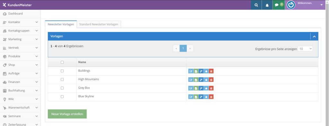Click magic wand icon for Grey Box
Viewport: 329px width, 126px height.
201,88
